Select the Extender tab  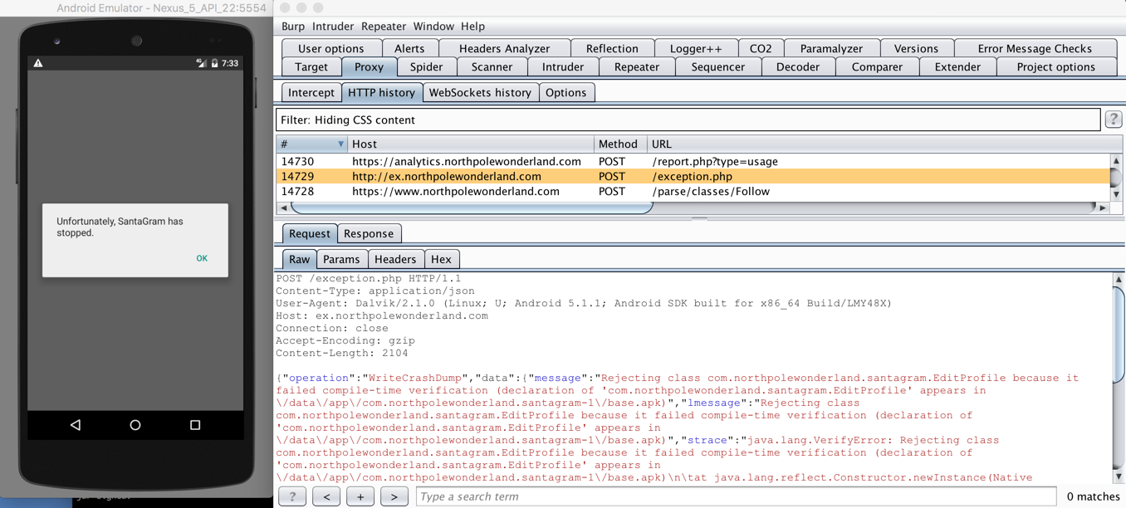click(x=957, y=67)
